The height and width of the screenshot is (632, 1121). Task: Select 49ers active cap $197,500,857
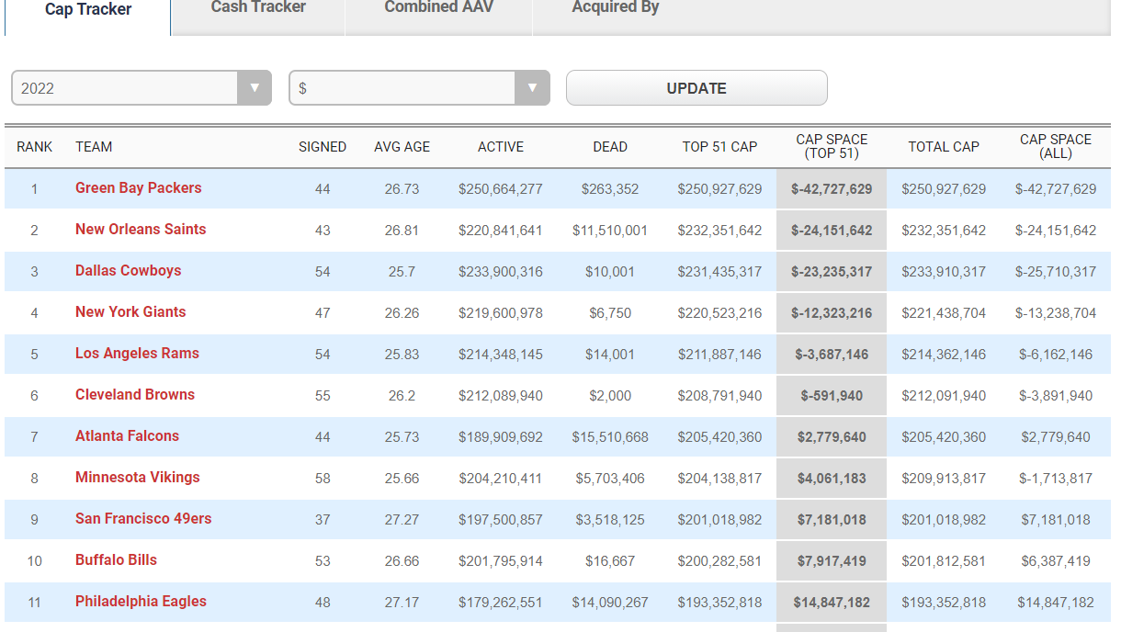pos(501,520)
